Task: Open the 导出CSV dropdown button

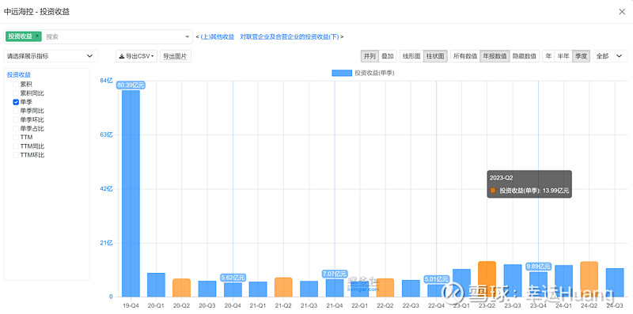Action: (x=136, y=56)
